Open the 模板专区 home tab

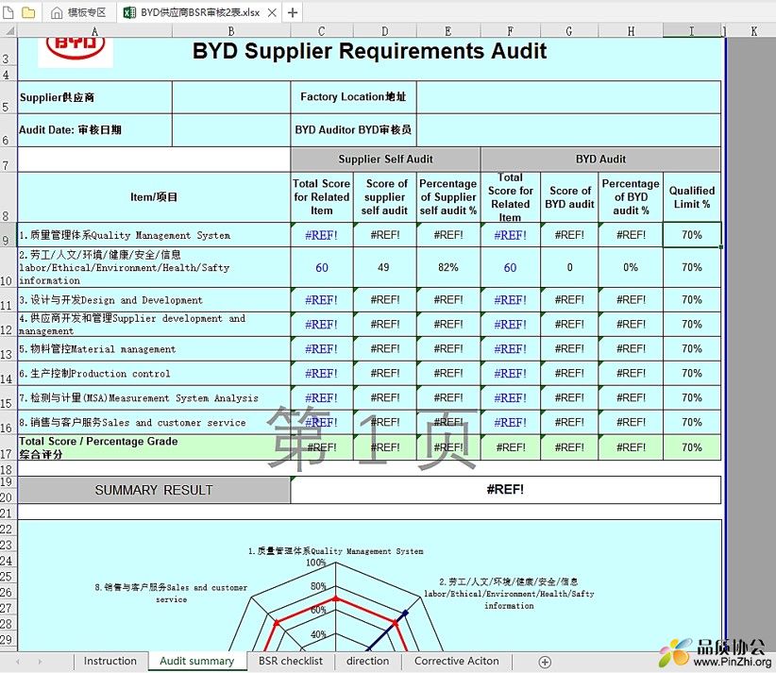point(79,12)
